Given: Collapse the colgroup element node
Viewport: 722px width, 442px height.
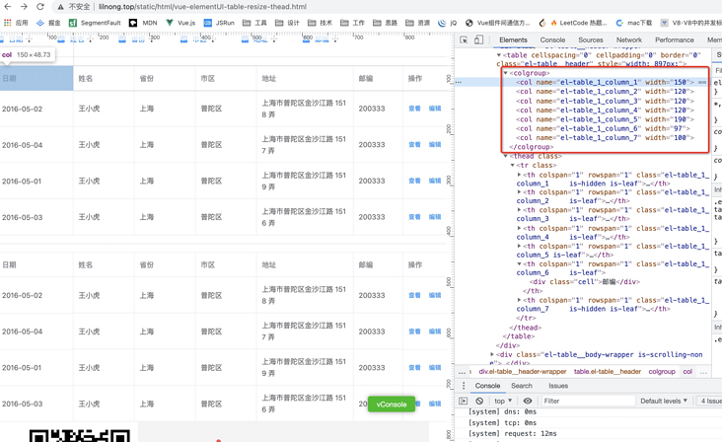Looking at the screenshot, I should click(506, 73).
